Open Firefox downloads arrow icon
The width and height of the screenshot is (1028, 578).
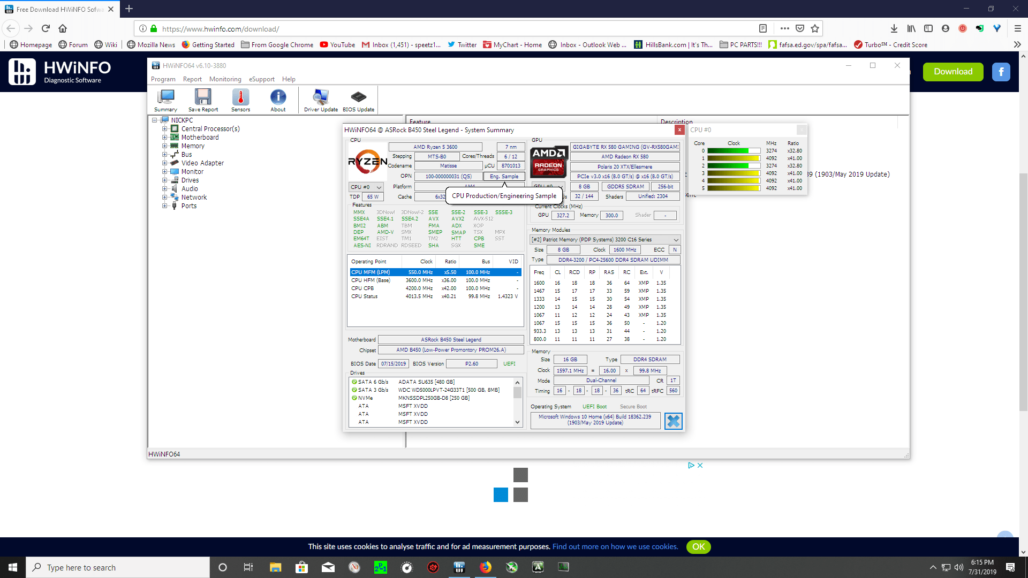[894, 29]
